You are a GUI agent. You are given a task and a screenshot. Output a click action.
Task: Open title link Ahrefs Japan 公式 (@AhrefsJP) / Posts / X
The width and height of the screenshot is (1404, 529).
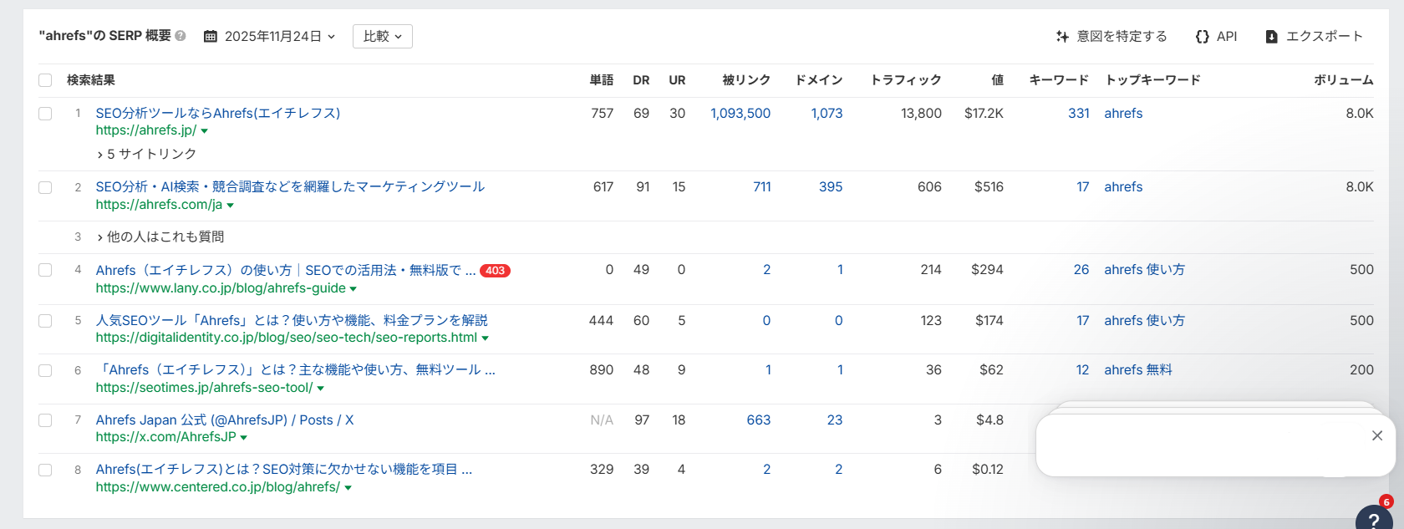pos(225,420)
